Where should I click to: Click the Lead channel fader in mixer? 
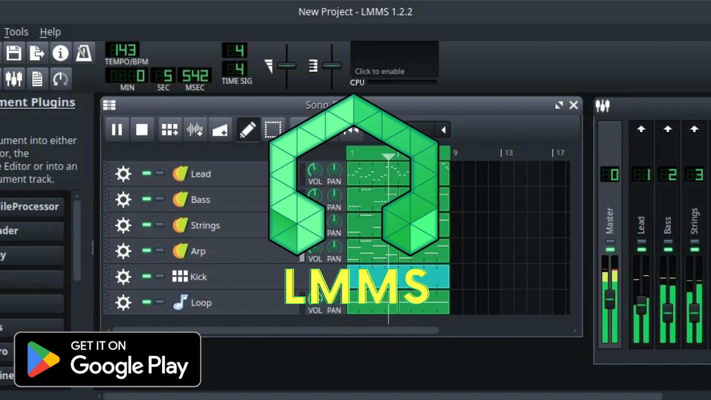(641, 304)
